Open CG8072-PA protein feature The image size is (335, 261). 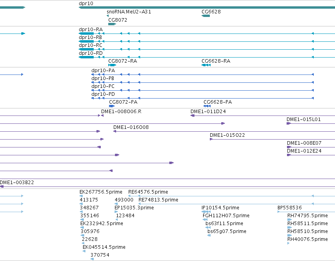click(x=123, y=102)
